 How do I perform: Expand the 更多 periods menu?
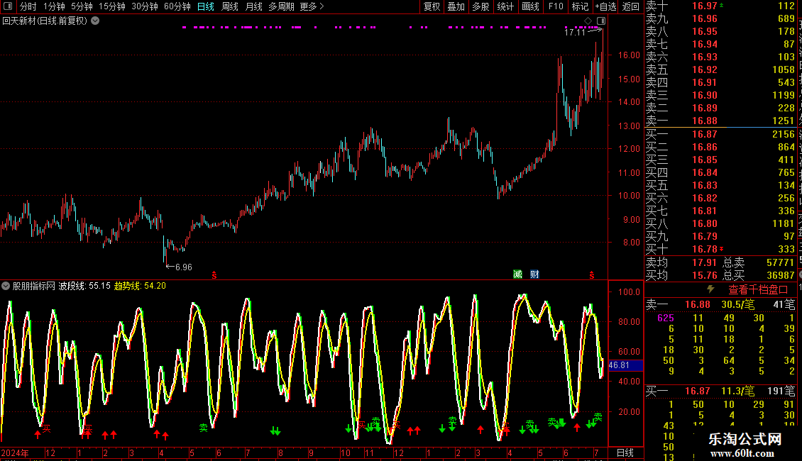coord(312,6)
